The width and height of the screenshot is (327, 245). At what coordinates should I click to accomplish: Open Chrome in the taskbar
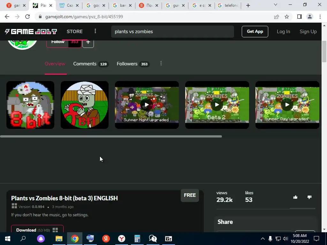tap(75, 239)
